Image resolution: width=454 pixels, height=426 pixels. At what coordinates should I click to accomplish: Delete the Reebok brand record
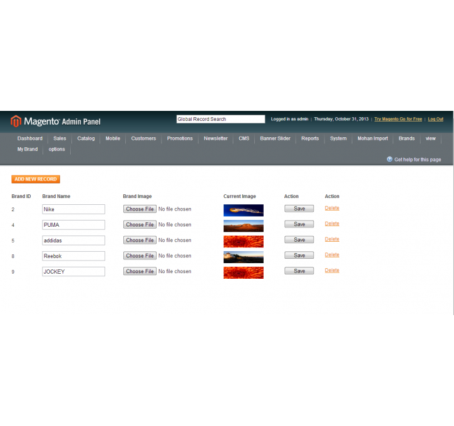332,255
